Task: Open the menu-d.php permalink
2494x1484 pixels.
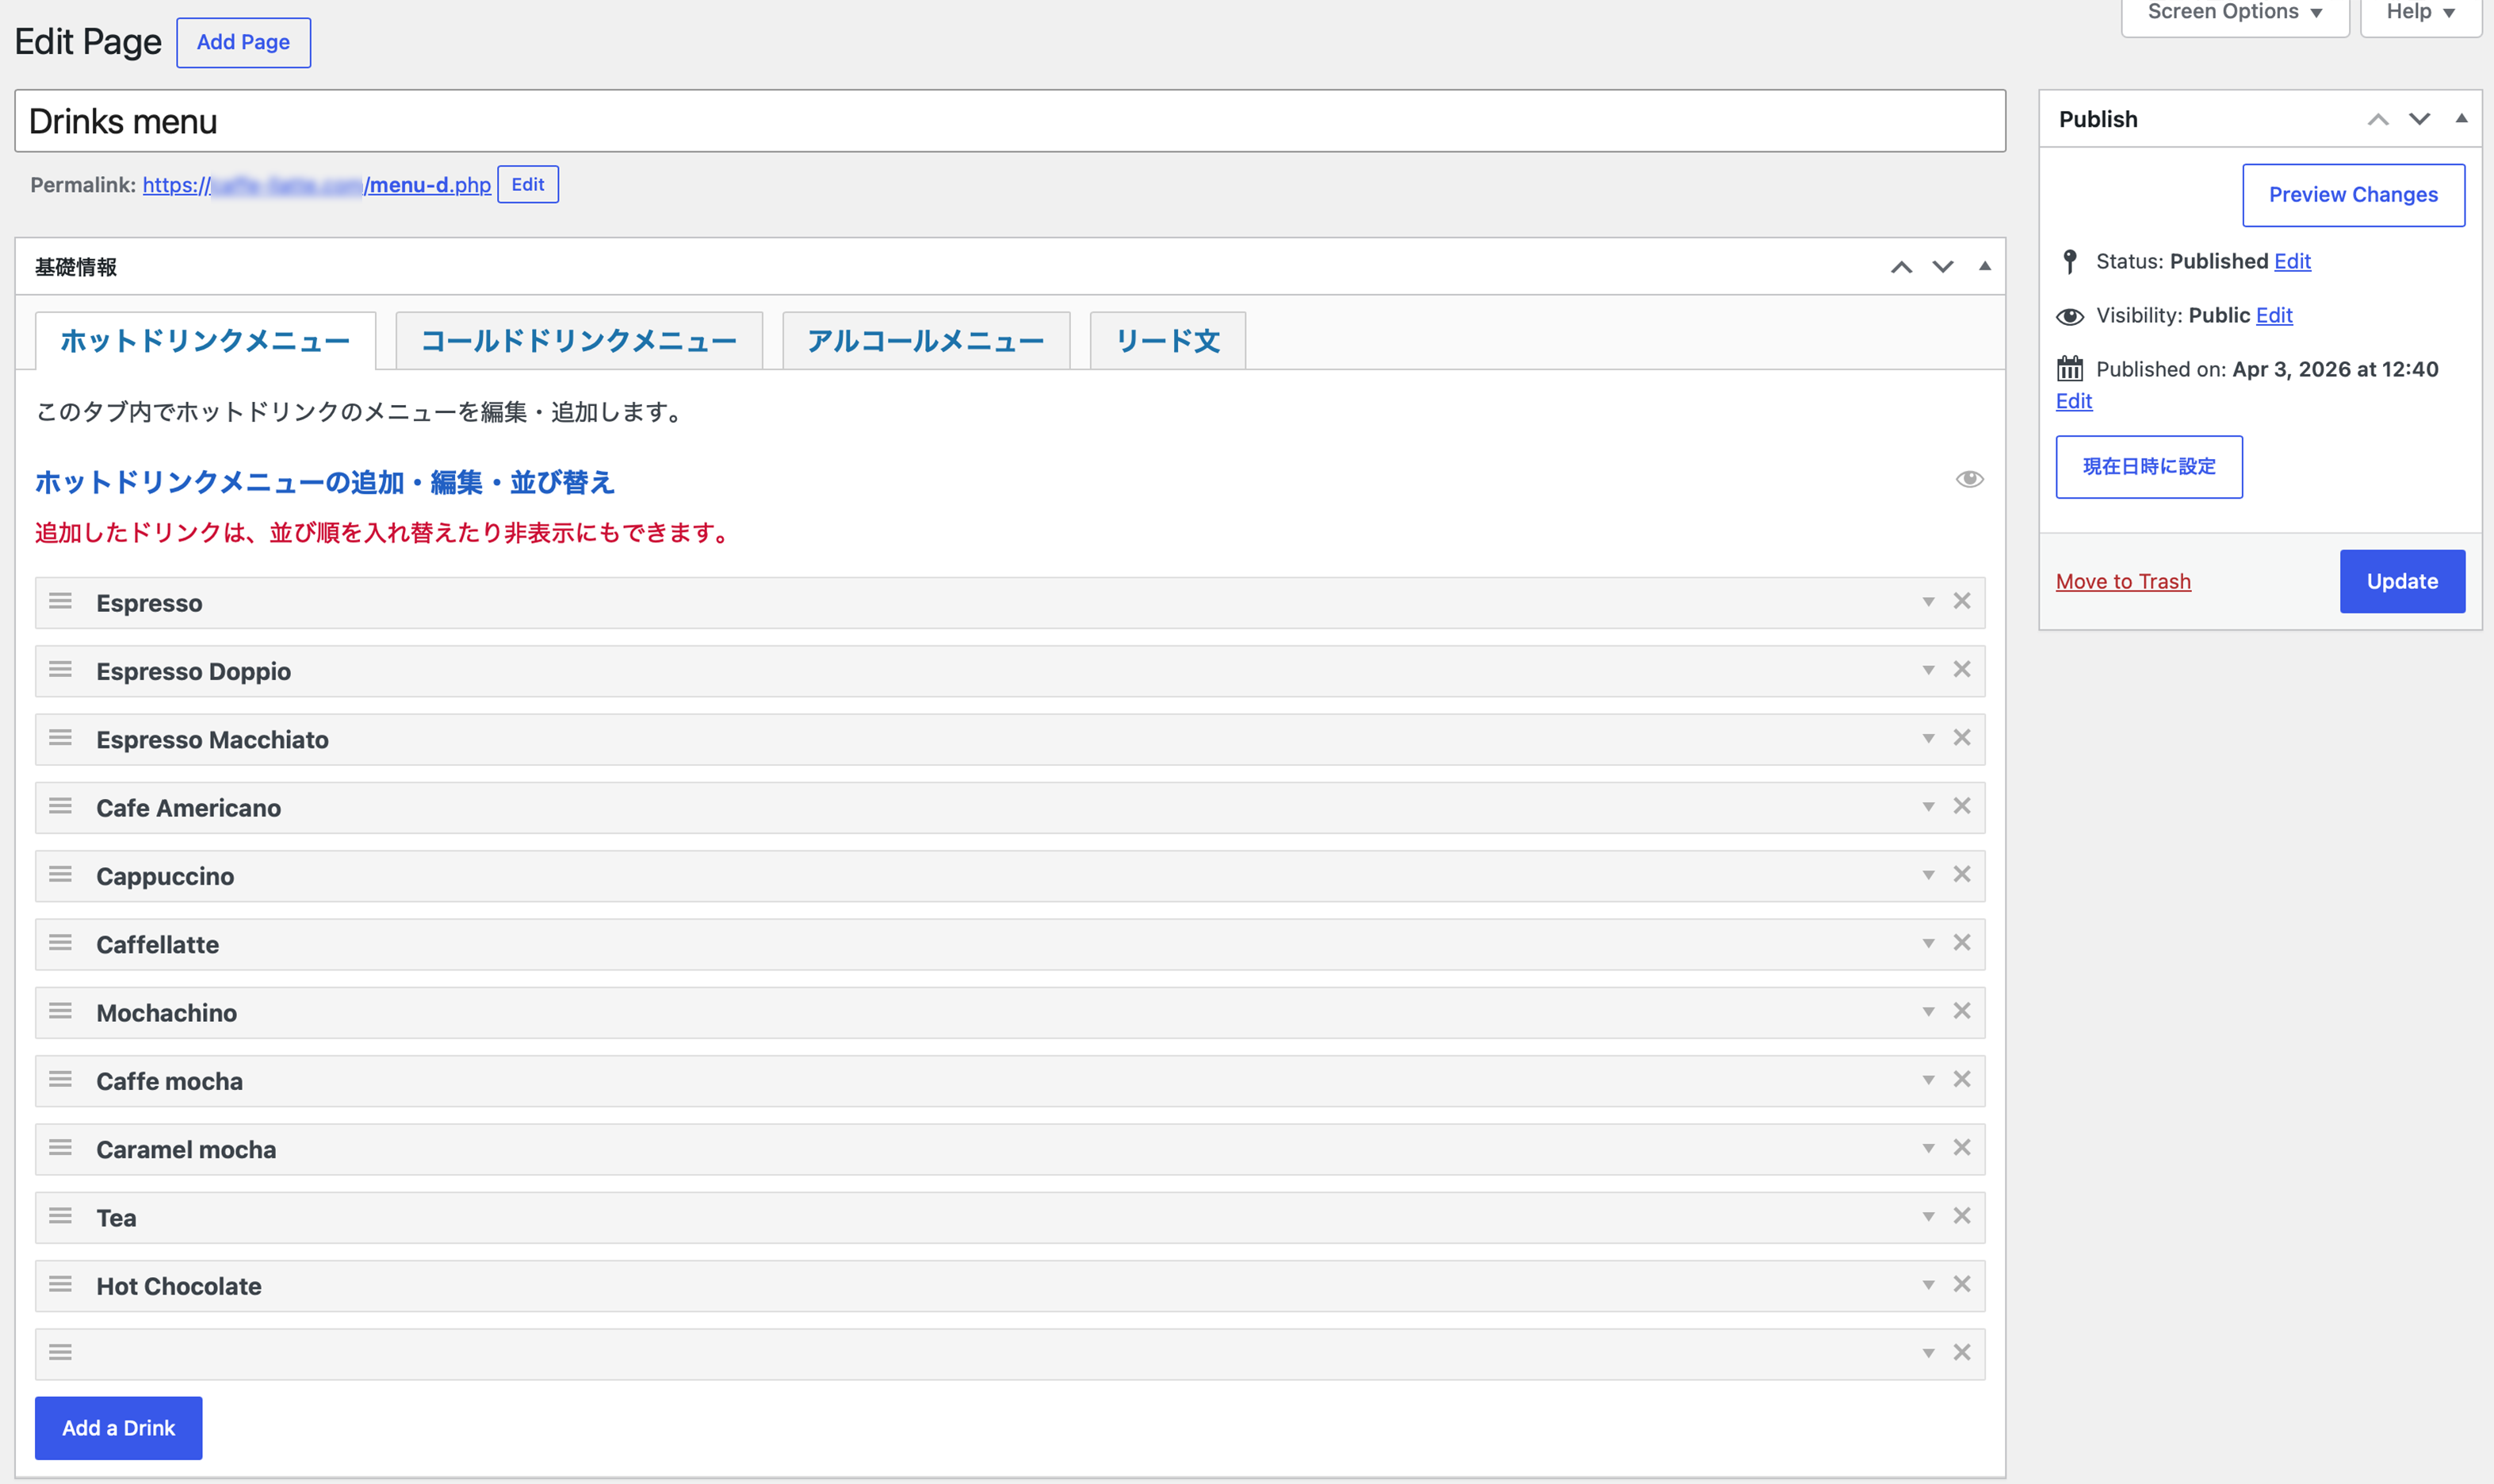Action: click(x=317, y=185)
